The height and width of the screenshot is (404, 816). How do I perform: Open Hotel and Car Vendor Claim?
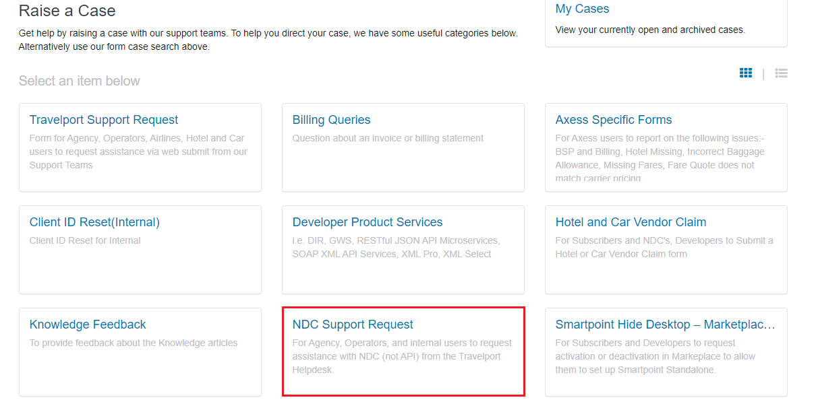631,222
